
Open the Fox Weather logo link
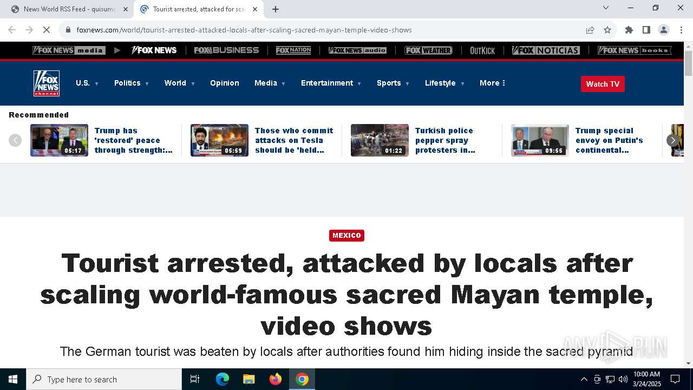(x=428, y=50)
